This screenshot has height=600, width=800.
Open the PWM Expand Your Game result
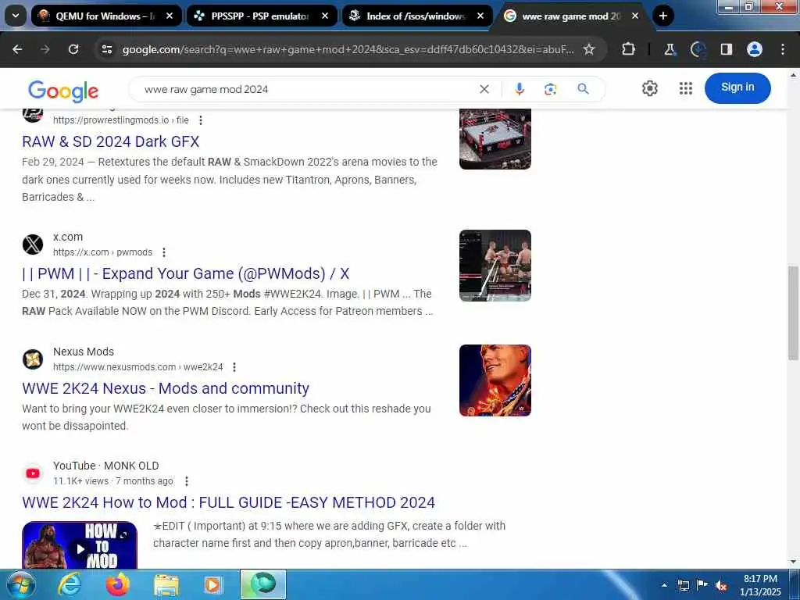(x=186, y=273)
